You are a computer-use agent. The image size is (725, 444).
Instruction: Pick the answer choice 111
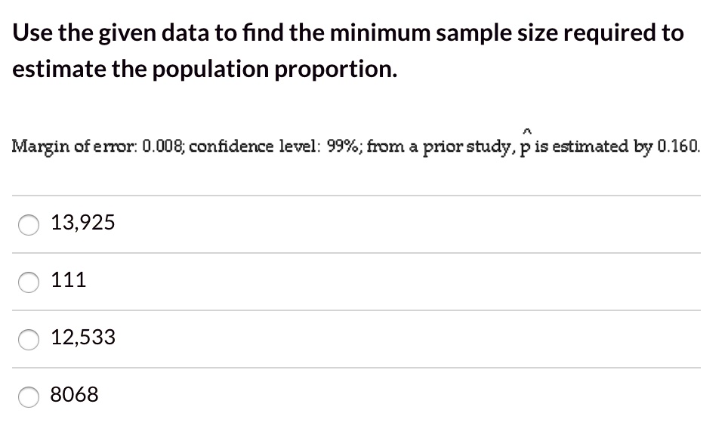point(68,280)
